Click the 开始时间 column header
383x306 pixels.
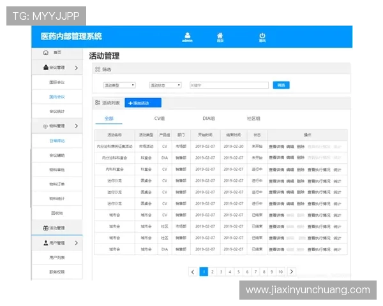coord(205,135)
